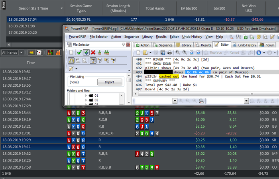The image size is (279, 179).
Task: Click the green checkmark Include icon in File Selector
Action: 79,53
